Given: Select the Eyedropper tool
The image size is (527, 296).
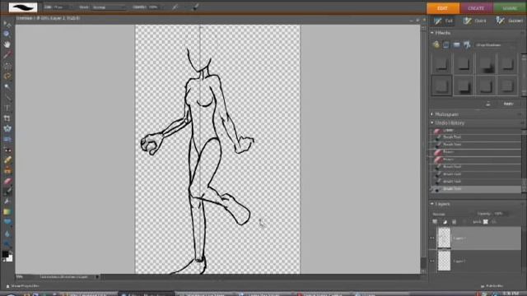Looking at the screenshot, I should pos(7,55).
